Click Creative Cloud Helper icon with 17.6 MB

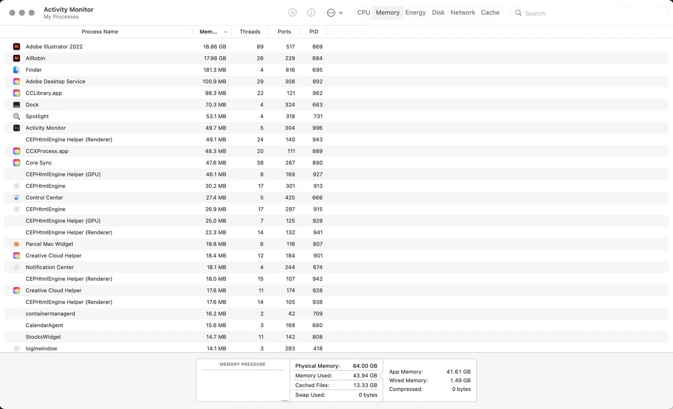click(x=16, y=290)
